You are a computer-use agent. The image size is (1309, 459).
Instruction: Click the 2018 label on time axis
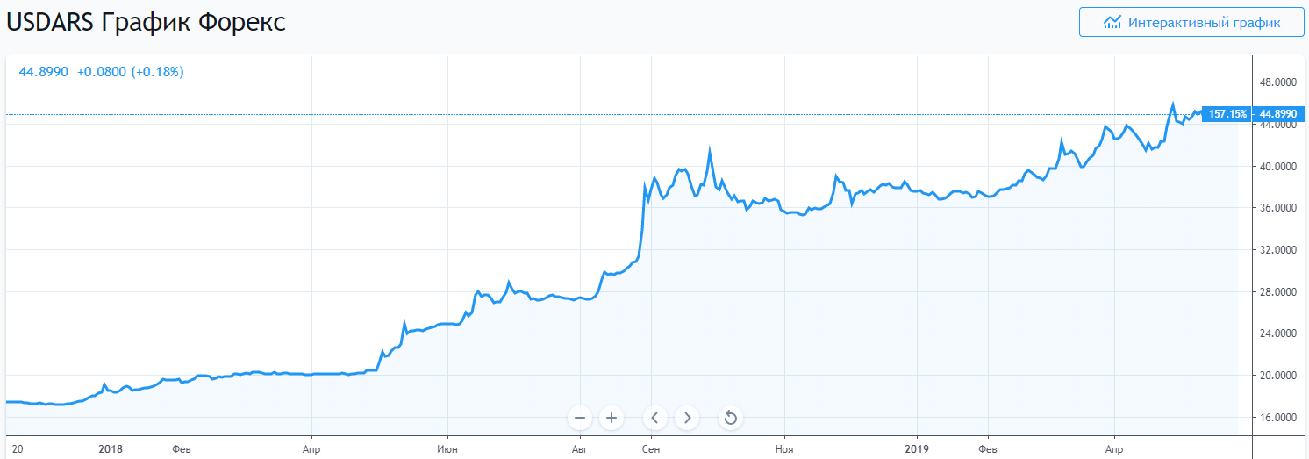pyautogui.click(x=111, y=448)
